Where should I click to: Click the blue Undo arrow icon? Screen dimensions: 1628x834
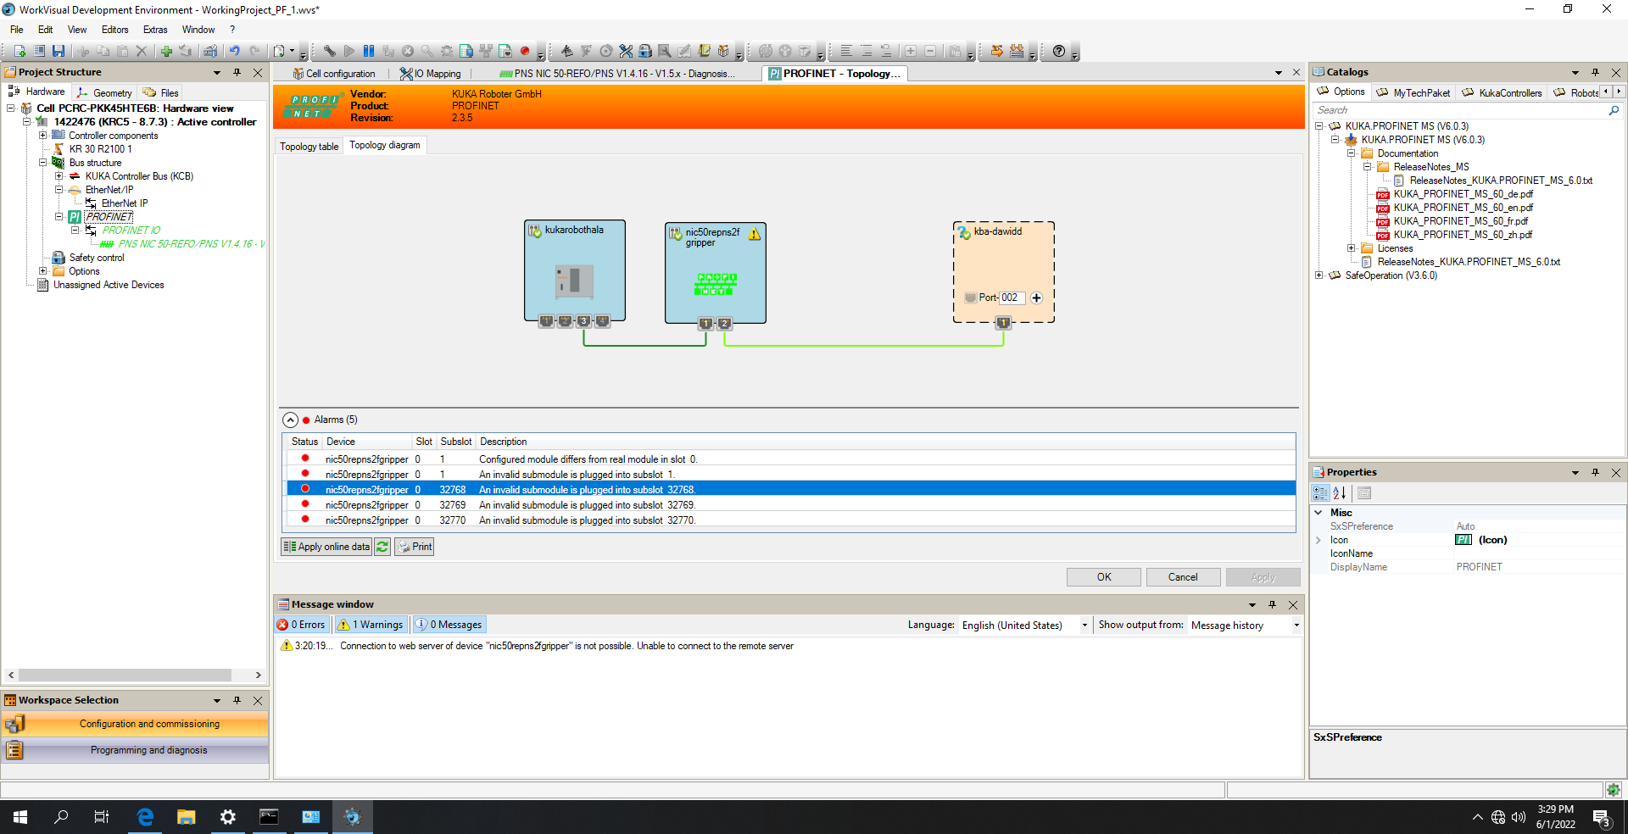[x=235, y=52]
